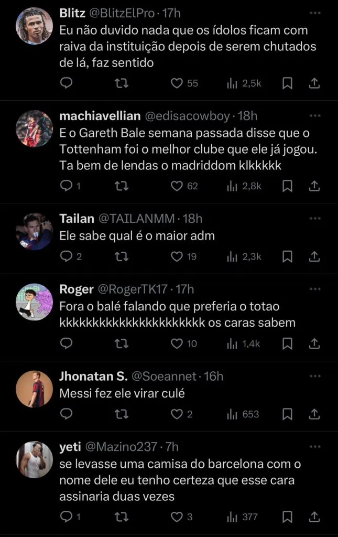This screenshot has height=537, width=338.
Task: Reply to yeti's tweet
Action: point(66,517)
